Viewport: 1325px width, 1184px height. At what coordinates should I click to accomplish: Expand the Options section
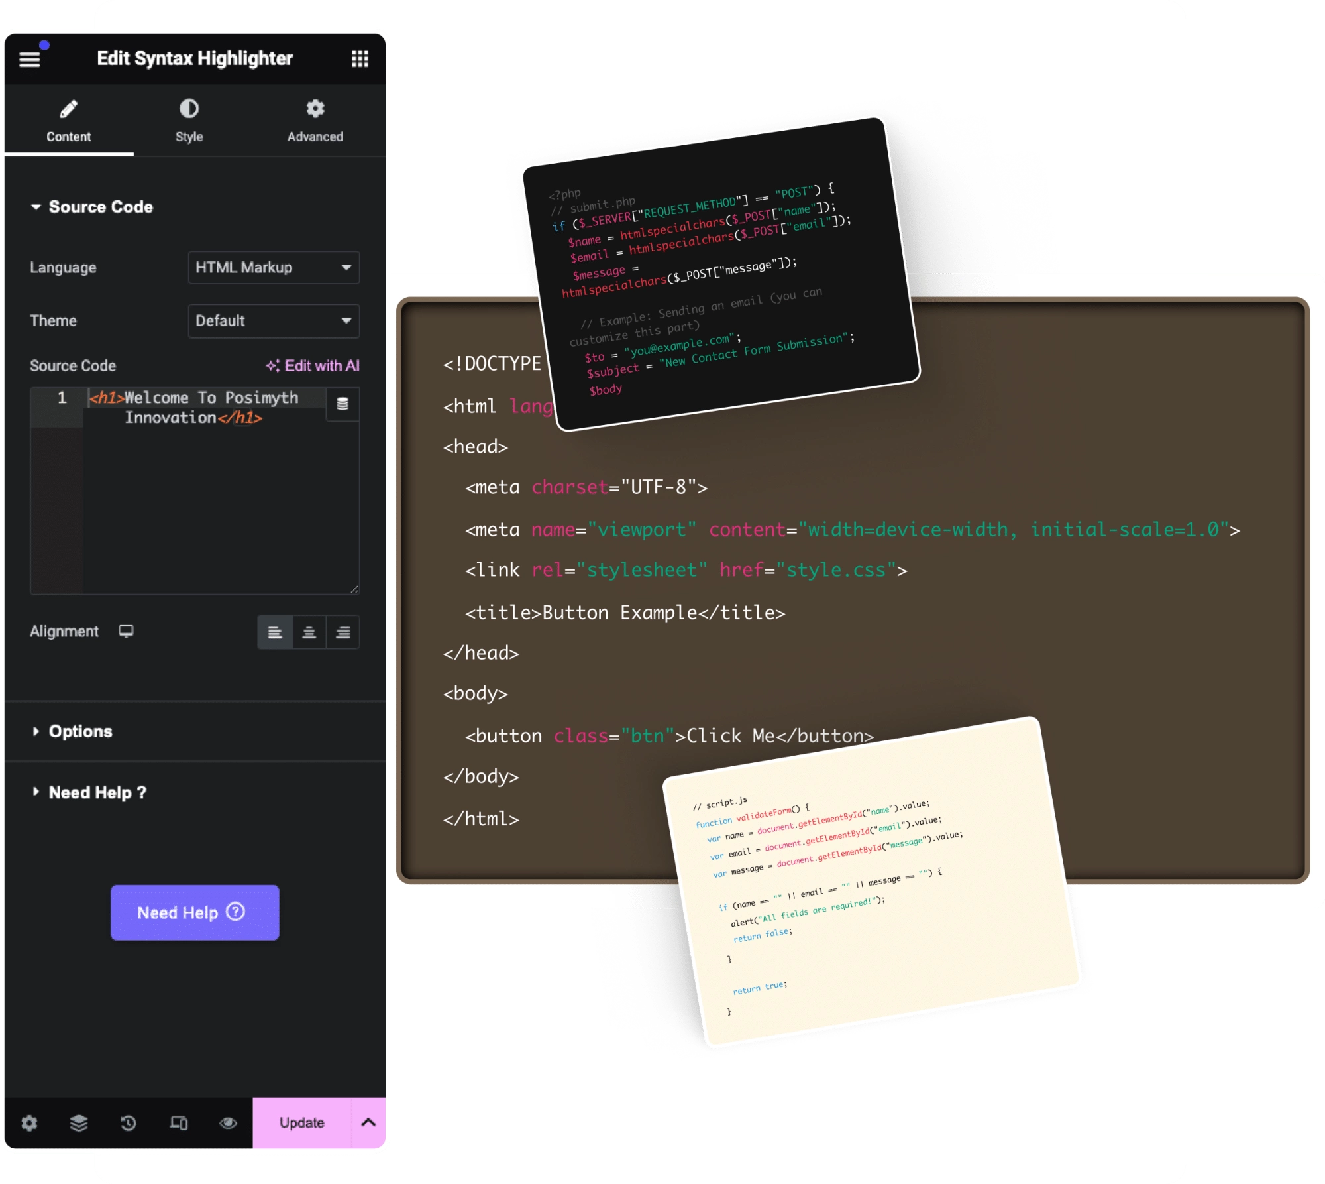coord(82,731)
